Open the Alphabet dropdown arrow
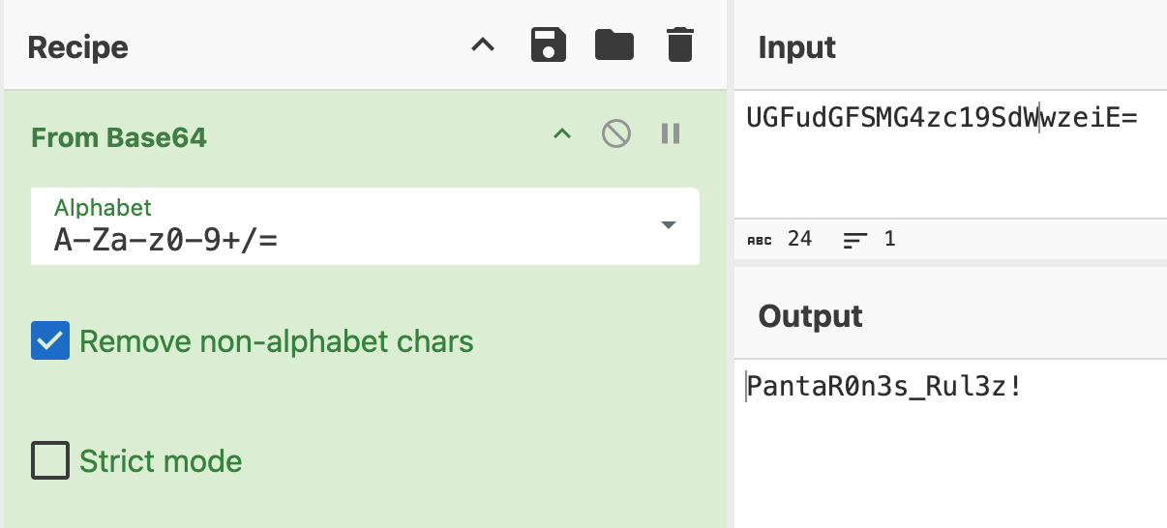Viewport: 1167px width, 528px height. click(x=668, y=225)
